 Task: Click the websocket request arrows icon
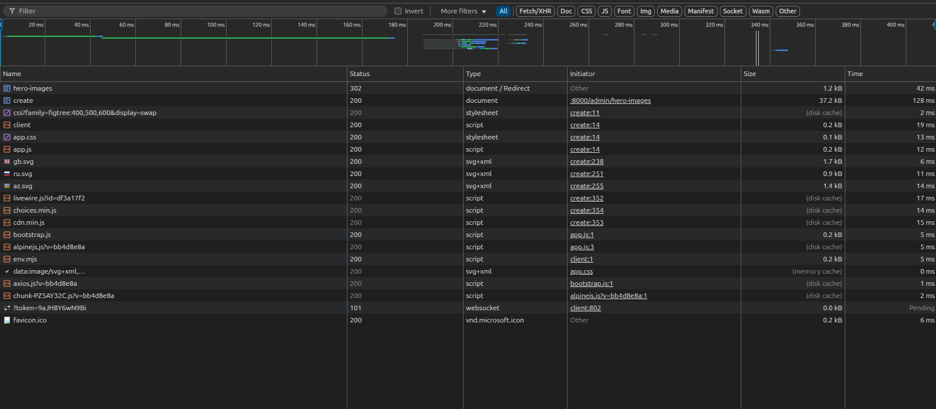[x=7, y=308]
